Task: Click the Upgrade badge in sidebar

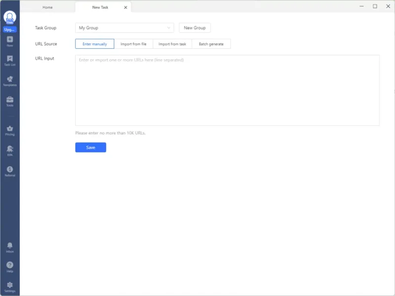Action: click(10, 30)
